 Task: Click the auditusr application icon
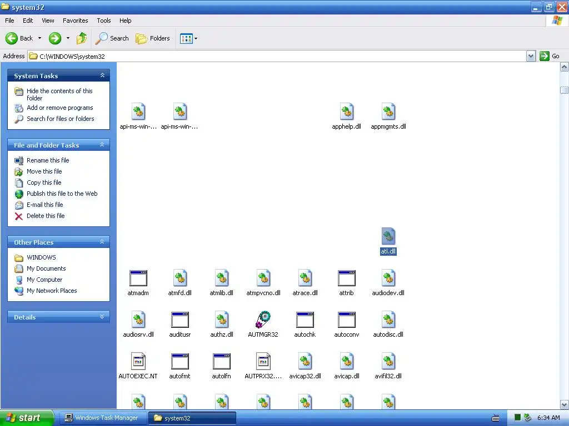pyautogui.click(x=180, y=320)
